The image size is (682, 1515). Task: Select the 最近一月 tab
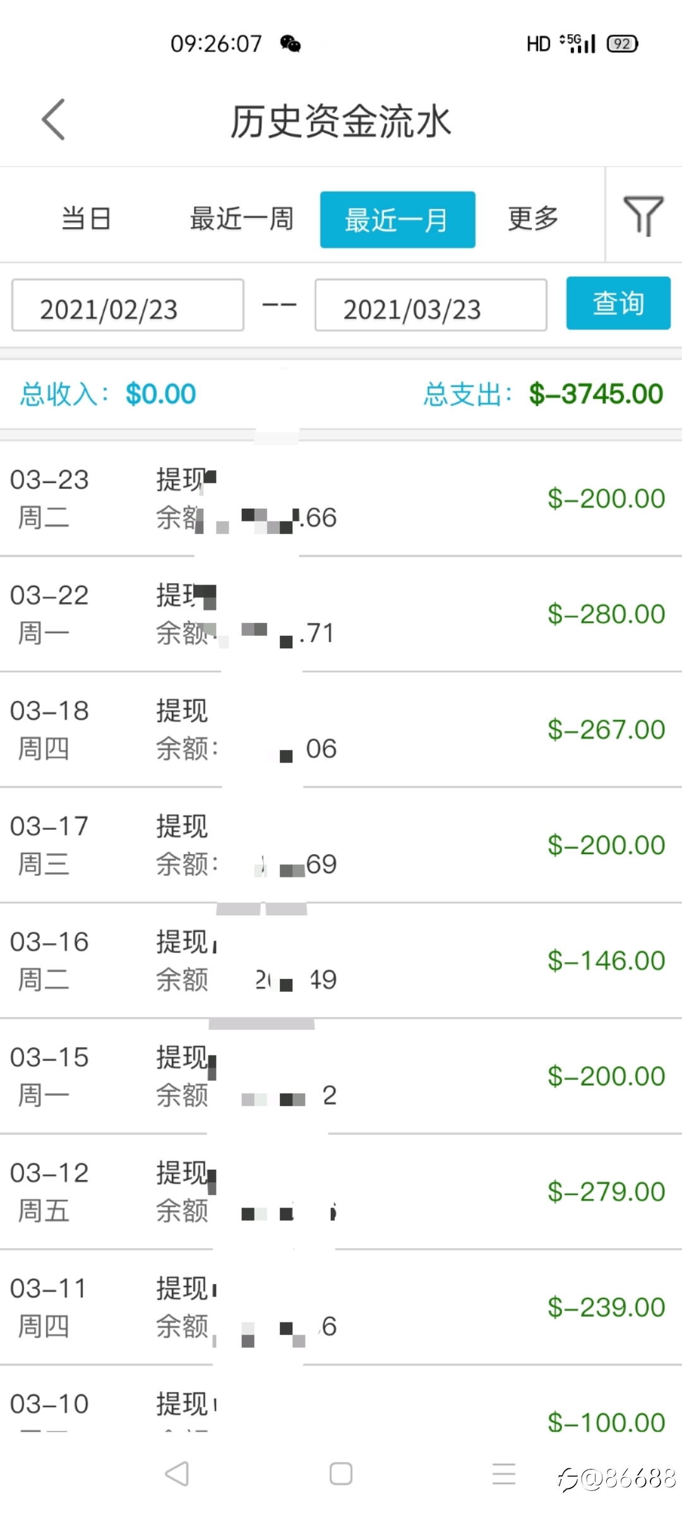[397, 220]
